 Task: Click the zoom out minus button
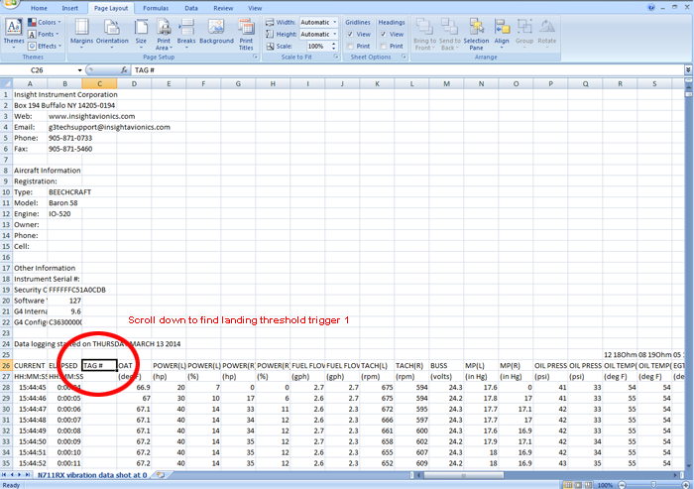623,485
